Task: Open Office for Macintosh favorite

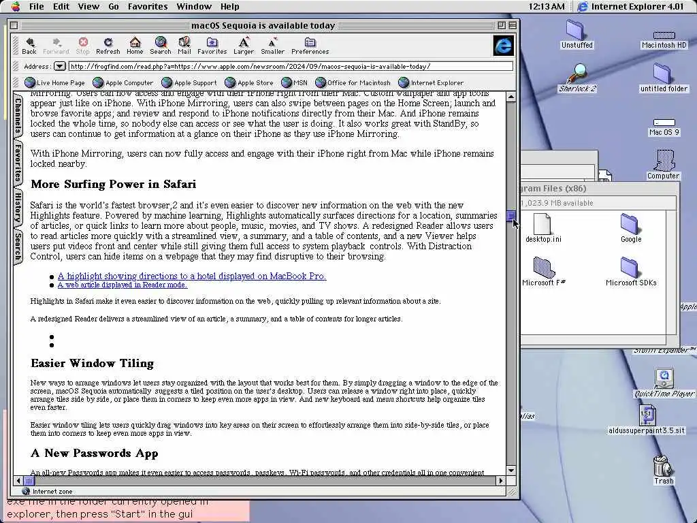Action: [x=353, y=82]
